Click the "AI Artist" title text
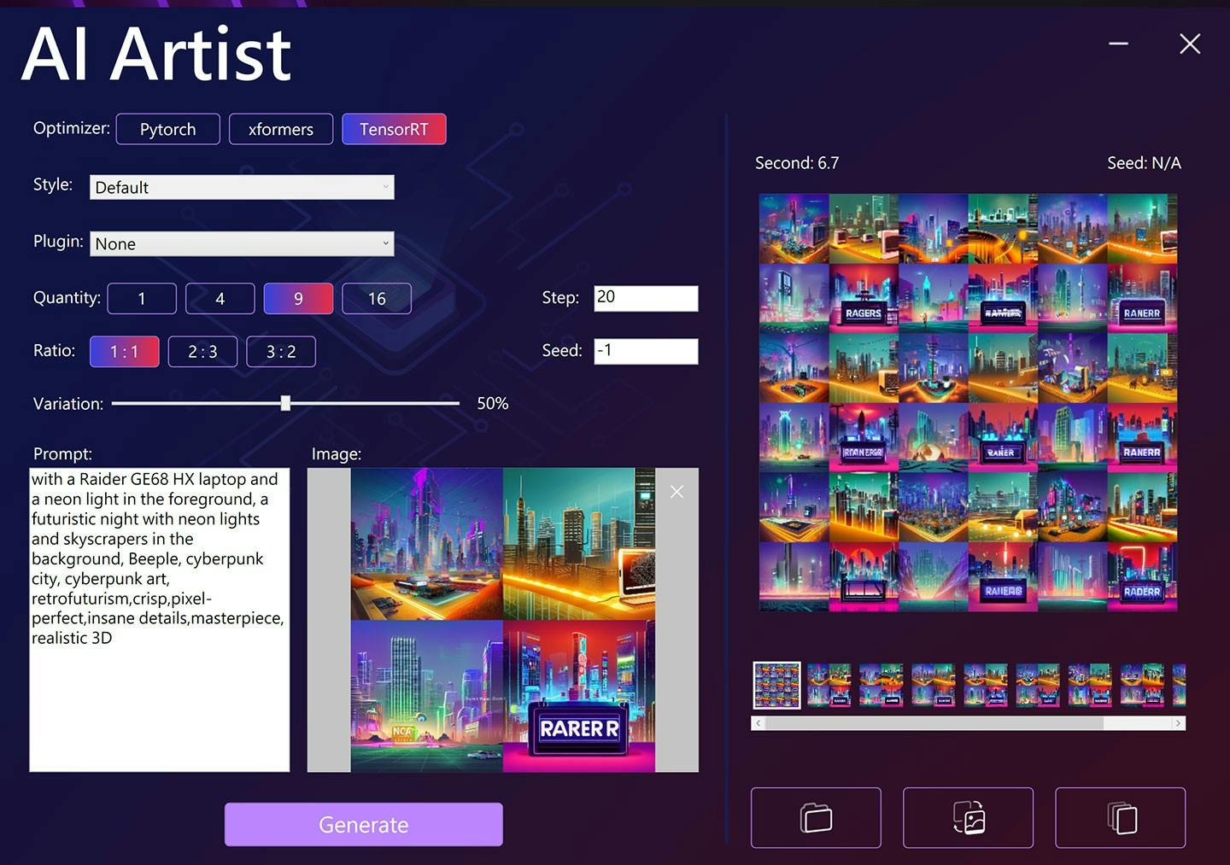 (156, 54)
